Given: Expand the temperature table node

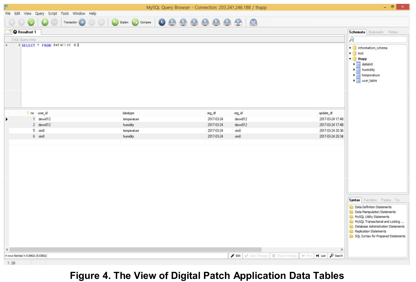Looking at the screenshot, I should pyautogui.click(x=354, y=75).
